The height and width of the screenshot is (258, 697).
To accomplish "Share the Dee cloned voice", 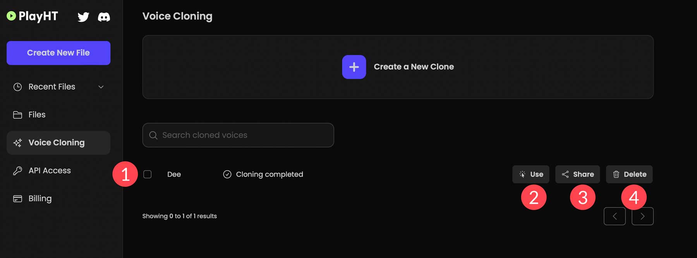I will [x=577, y=174].
